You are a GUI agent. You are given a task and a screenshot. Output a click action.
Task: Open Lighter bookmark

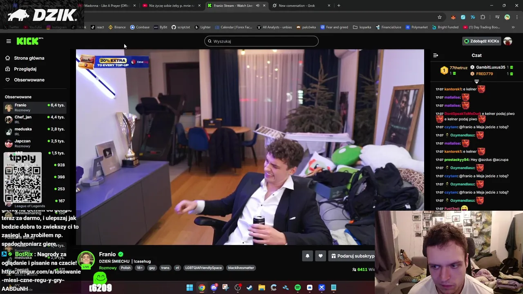click(x=203, y=27)
